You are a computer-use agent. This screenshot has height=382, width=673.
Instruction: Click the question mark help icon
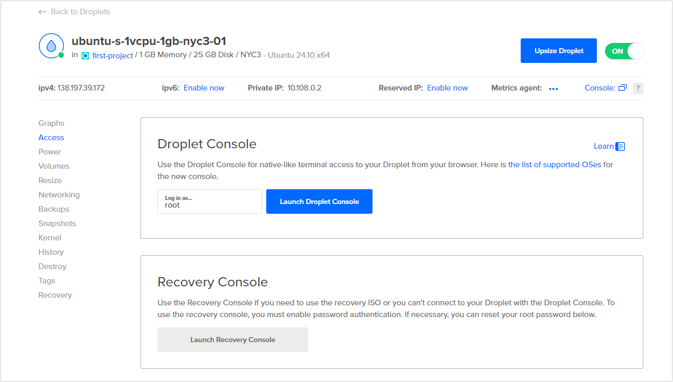[x=638, y=88]
